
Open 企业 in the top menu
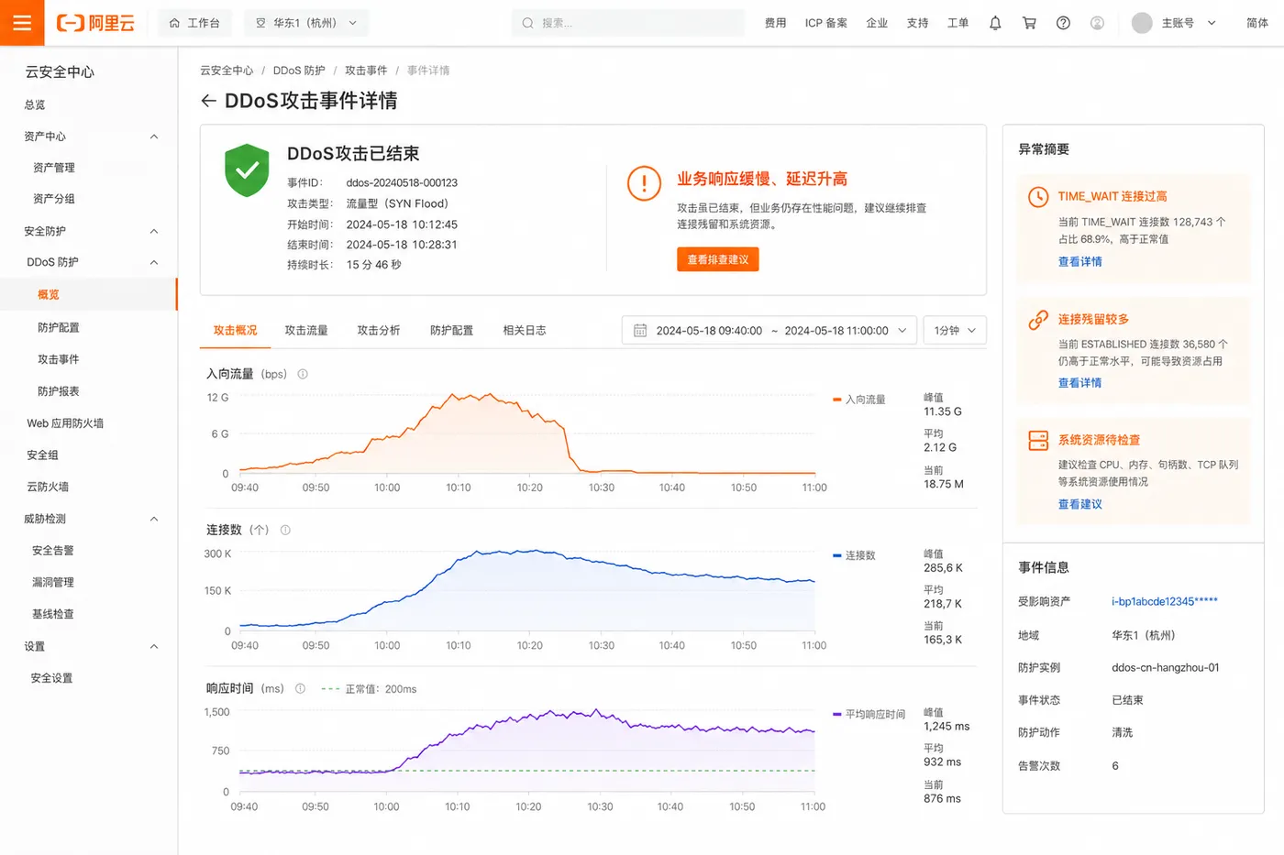[x=877, y=23]
